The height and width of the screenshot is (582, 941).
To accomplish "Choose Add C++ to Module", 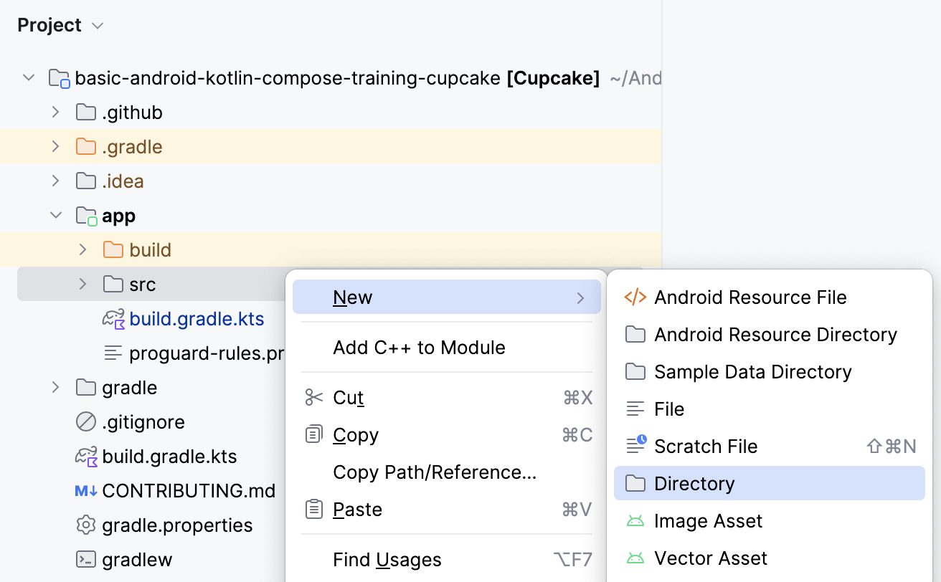I will coord(418,347).
